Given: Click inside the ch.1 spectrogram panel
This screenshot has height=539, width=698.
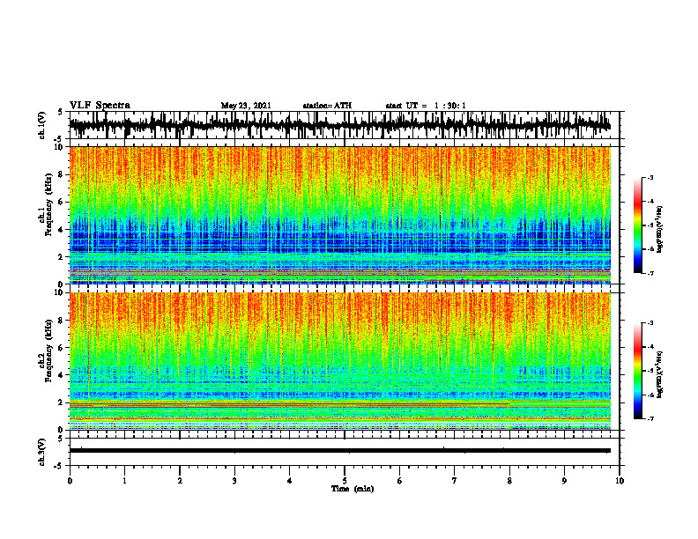Looking at the screenshot, I should click(340, 215).
